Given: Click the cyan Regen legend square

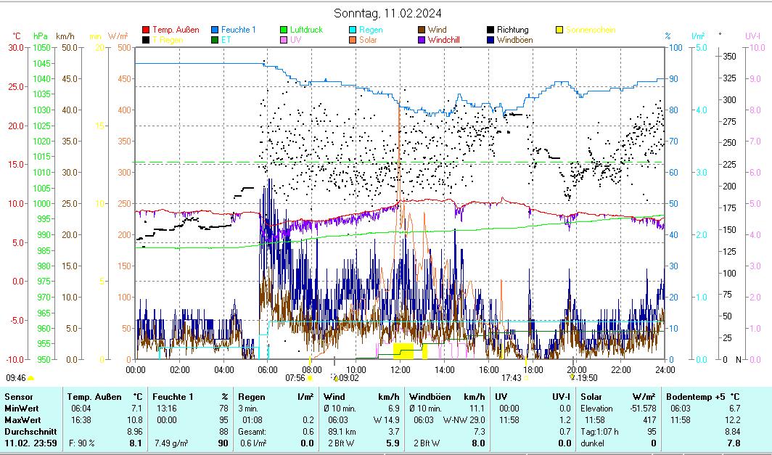Looking at the screenshot, I should (x=353, y=30).
